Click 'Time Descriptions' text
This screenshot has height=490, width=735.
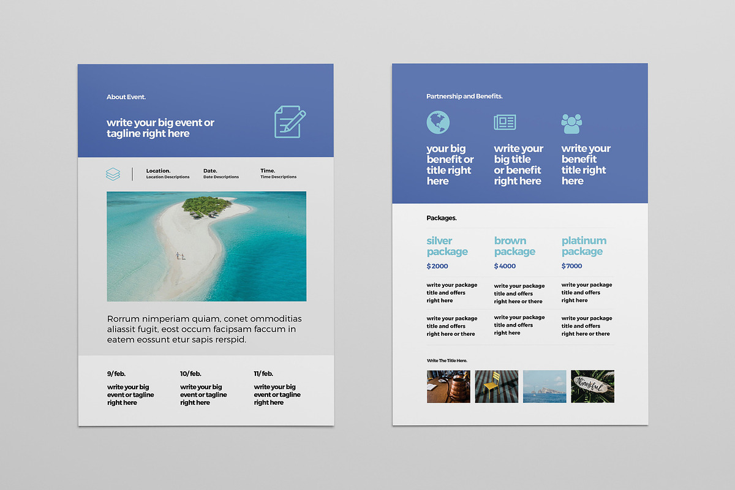pos(279,177)
